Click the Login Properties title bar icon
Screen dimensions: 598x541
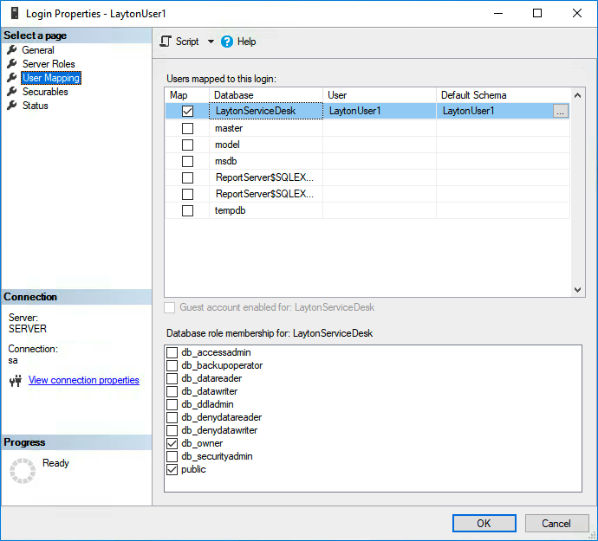(15, 13)
